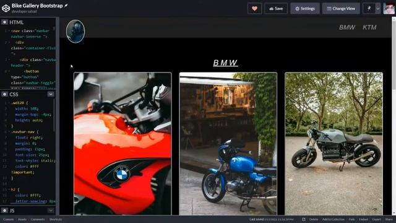Screen dimensions: 396x223
Task: Fork this pen
Action: point(351,219)
